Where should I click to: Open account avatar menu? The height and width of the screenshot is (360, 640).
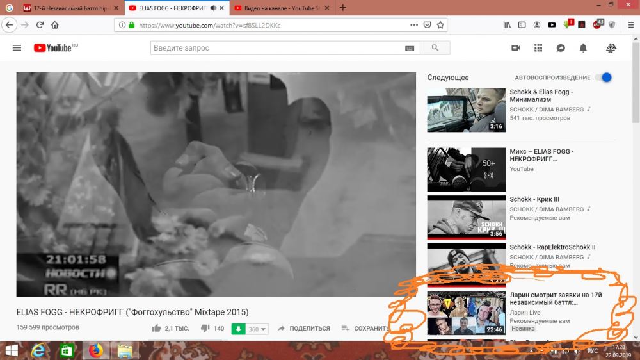pyautogui.click(x=611, y=48)
